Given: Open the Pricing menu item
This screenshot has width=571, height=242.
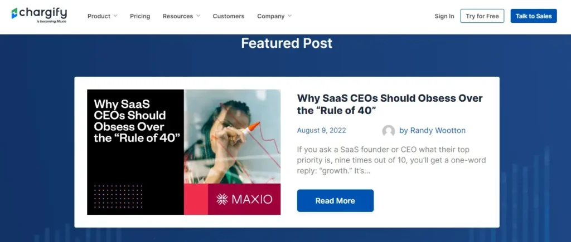Looking at the screenshot, I should tap(140, 16).
